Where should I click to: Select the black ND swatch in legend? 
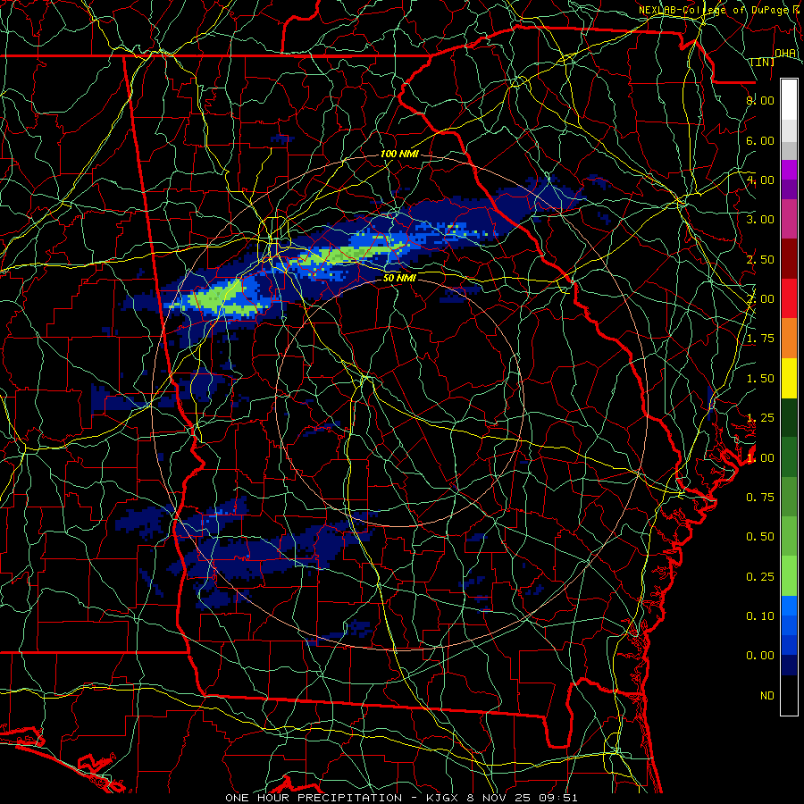(x=789, y=695)
